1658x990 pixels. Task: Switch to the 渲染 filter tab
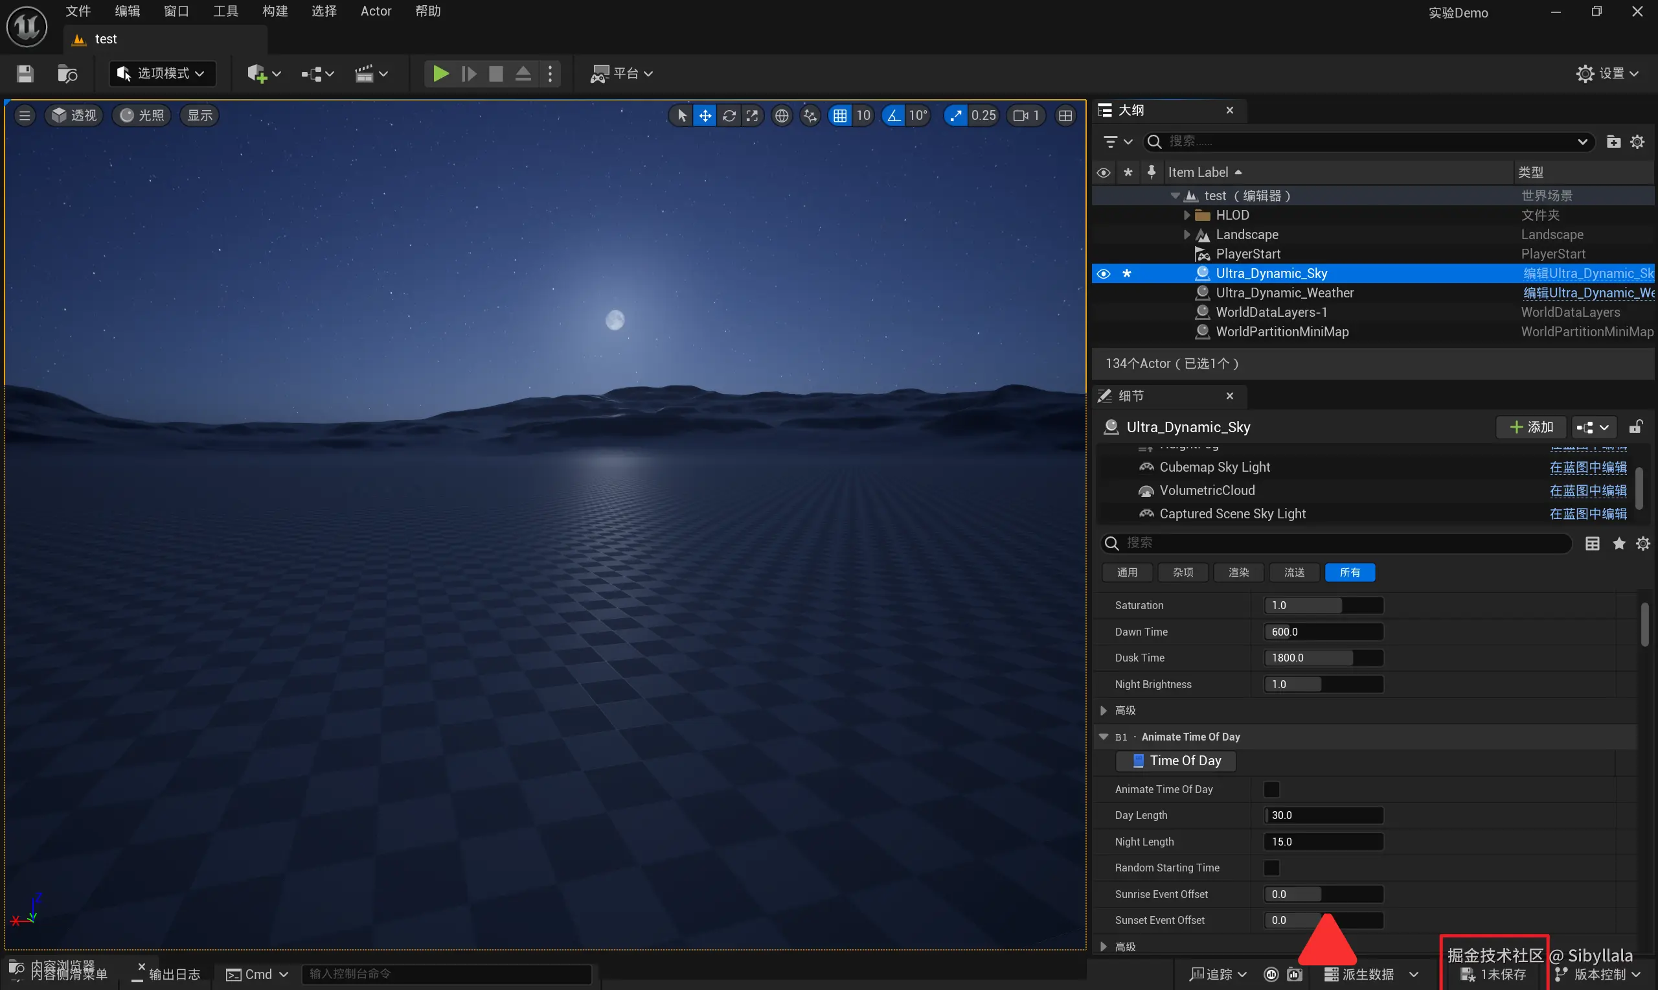[1239, 572]
